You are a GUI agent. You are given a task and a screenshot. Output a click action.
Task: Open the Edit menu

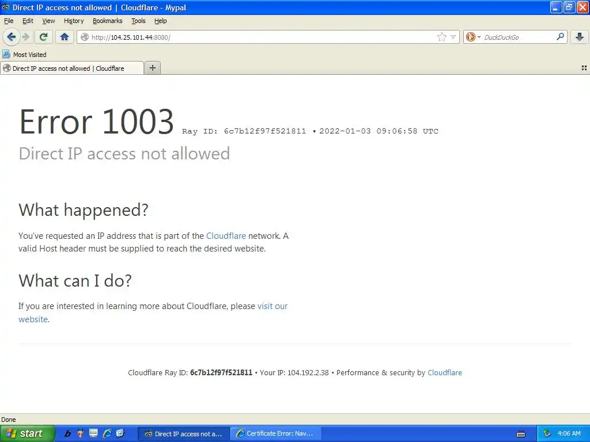(28, 21)
